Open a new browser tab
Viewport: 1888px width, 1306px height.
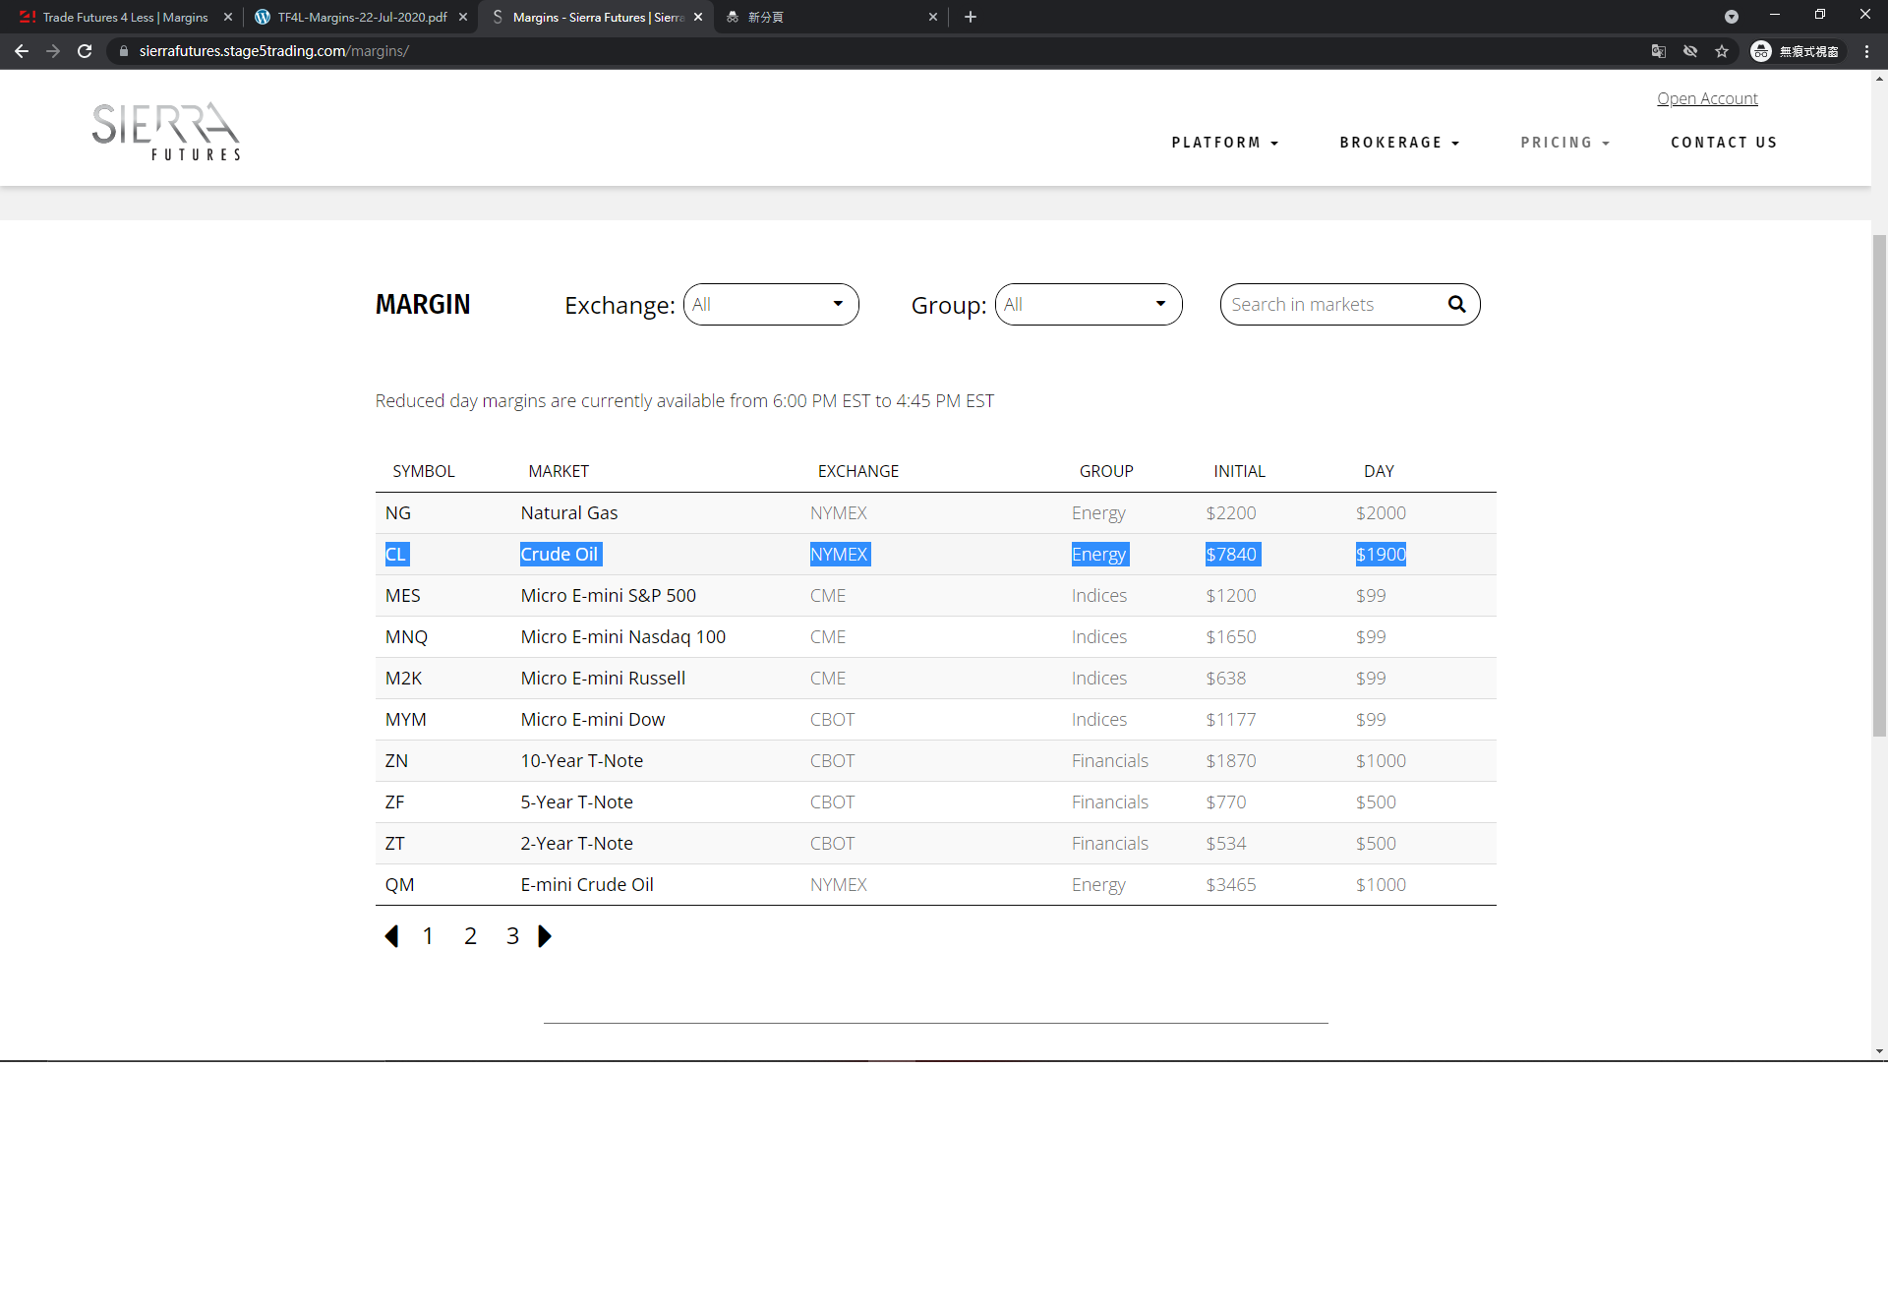click(971, 17)
